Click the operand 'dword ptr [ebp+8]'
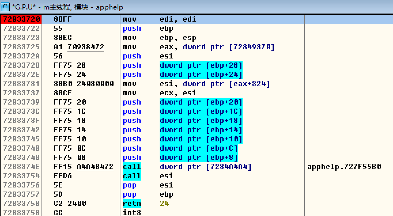The width and height of the screenshot is (393, 216). pos(199,158)
